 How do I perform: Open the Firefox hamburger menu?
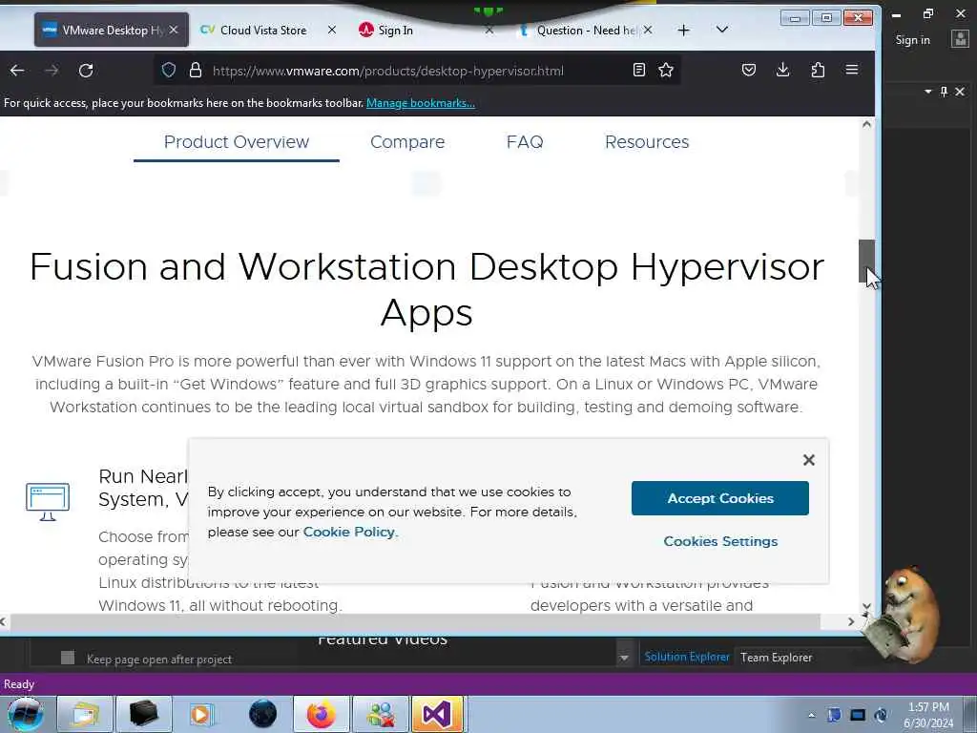coord(852,69)
